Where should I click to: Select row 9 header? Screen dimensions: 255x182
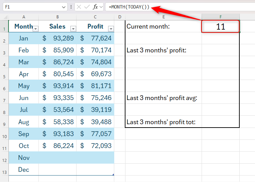tap(4, 122)
